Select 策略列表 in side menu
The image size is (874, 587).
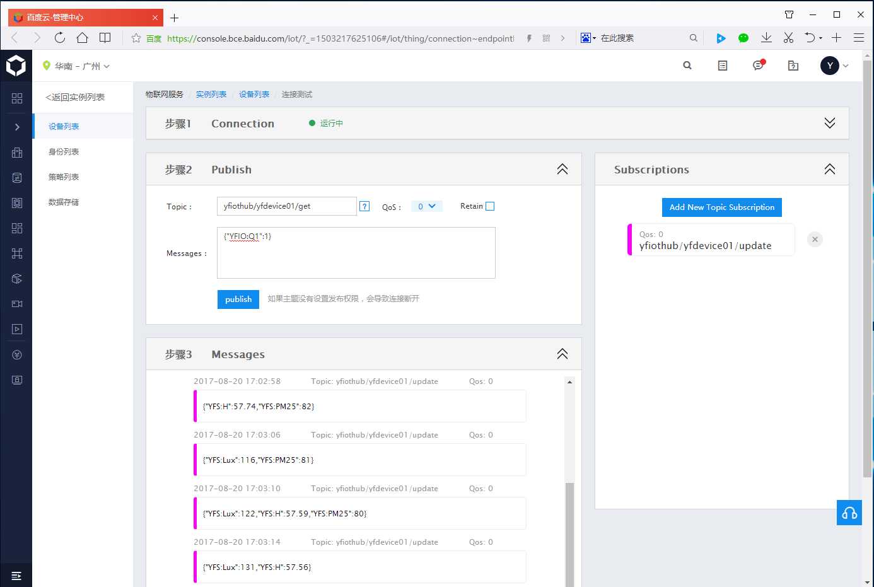83,177
